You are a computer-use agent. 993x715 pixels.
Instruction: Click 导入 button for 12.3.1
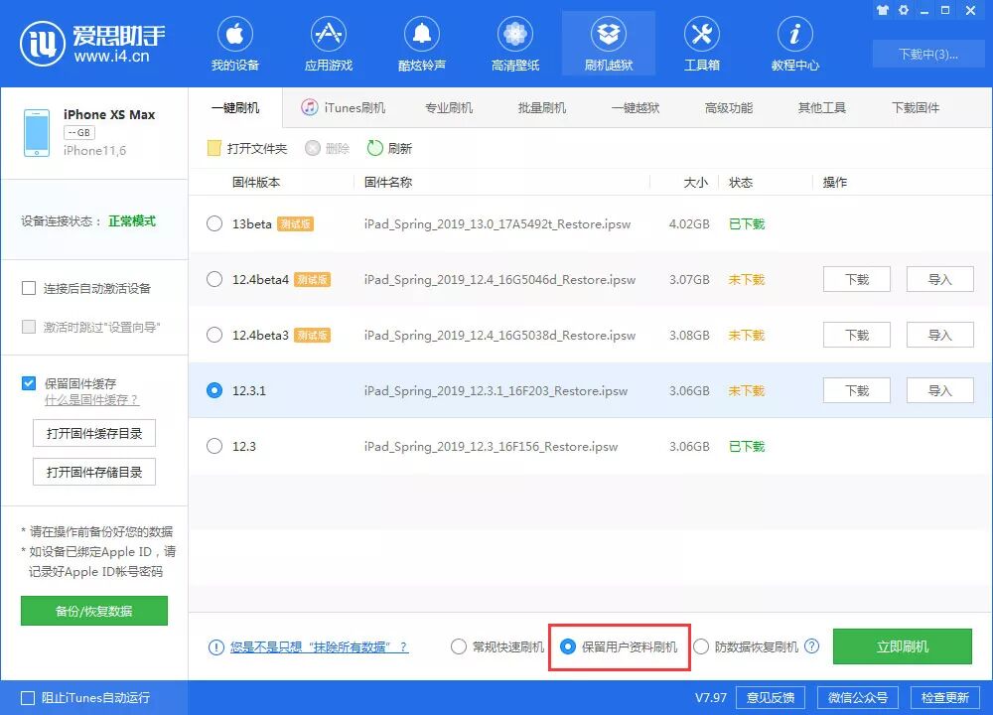pyautogui.click(x=939, y=390)
